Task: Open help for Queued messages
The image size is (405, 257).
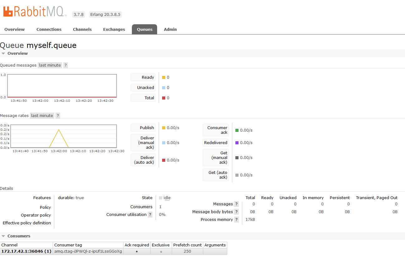Action: 65,65
